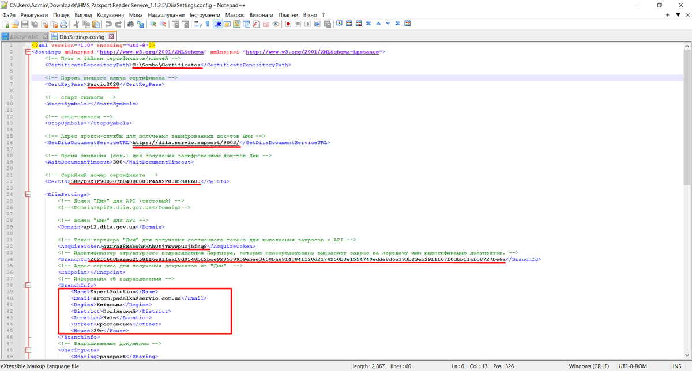Open Find with the binoculars icon
This screenshot has height=371, width=692.
coord(131,24)
